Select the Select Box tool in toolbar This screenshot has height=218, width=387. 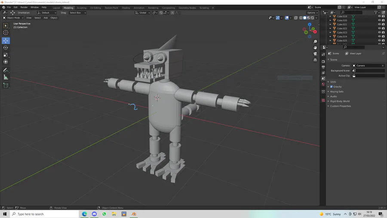click(x=6, y=26)
